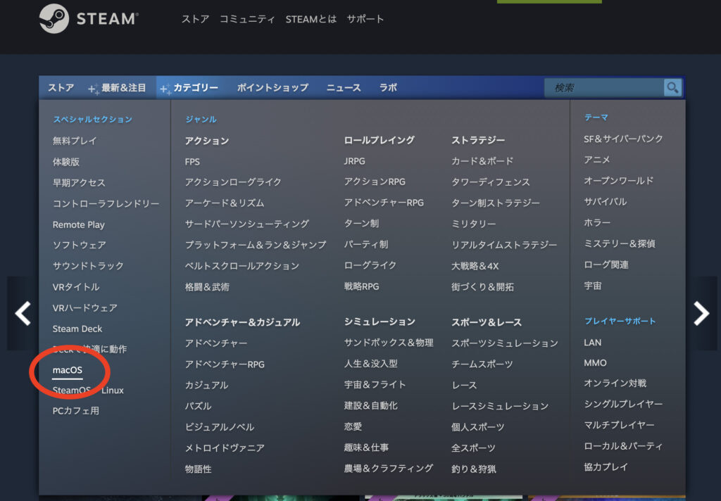Image resolution: width=721 pixels, height=501 pixels.
Task: Open the top ストア menu
Action: (x=195, y=19)
